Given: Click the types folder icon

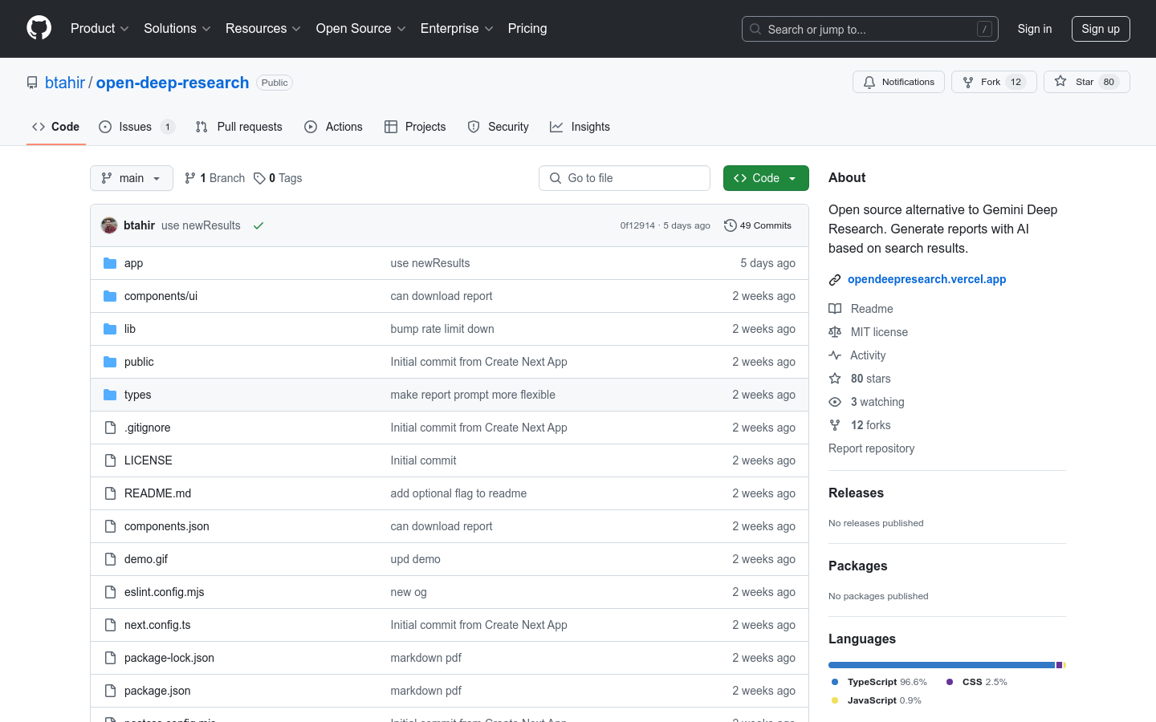Looking at the screenshot, I should tap(110, 395).
